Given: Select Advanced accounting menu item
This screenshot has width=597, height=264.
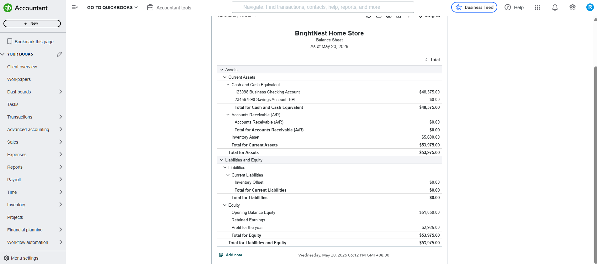Looking at the screenshot, I should [x=28, y=129].
